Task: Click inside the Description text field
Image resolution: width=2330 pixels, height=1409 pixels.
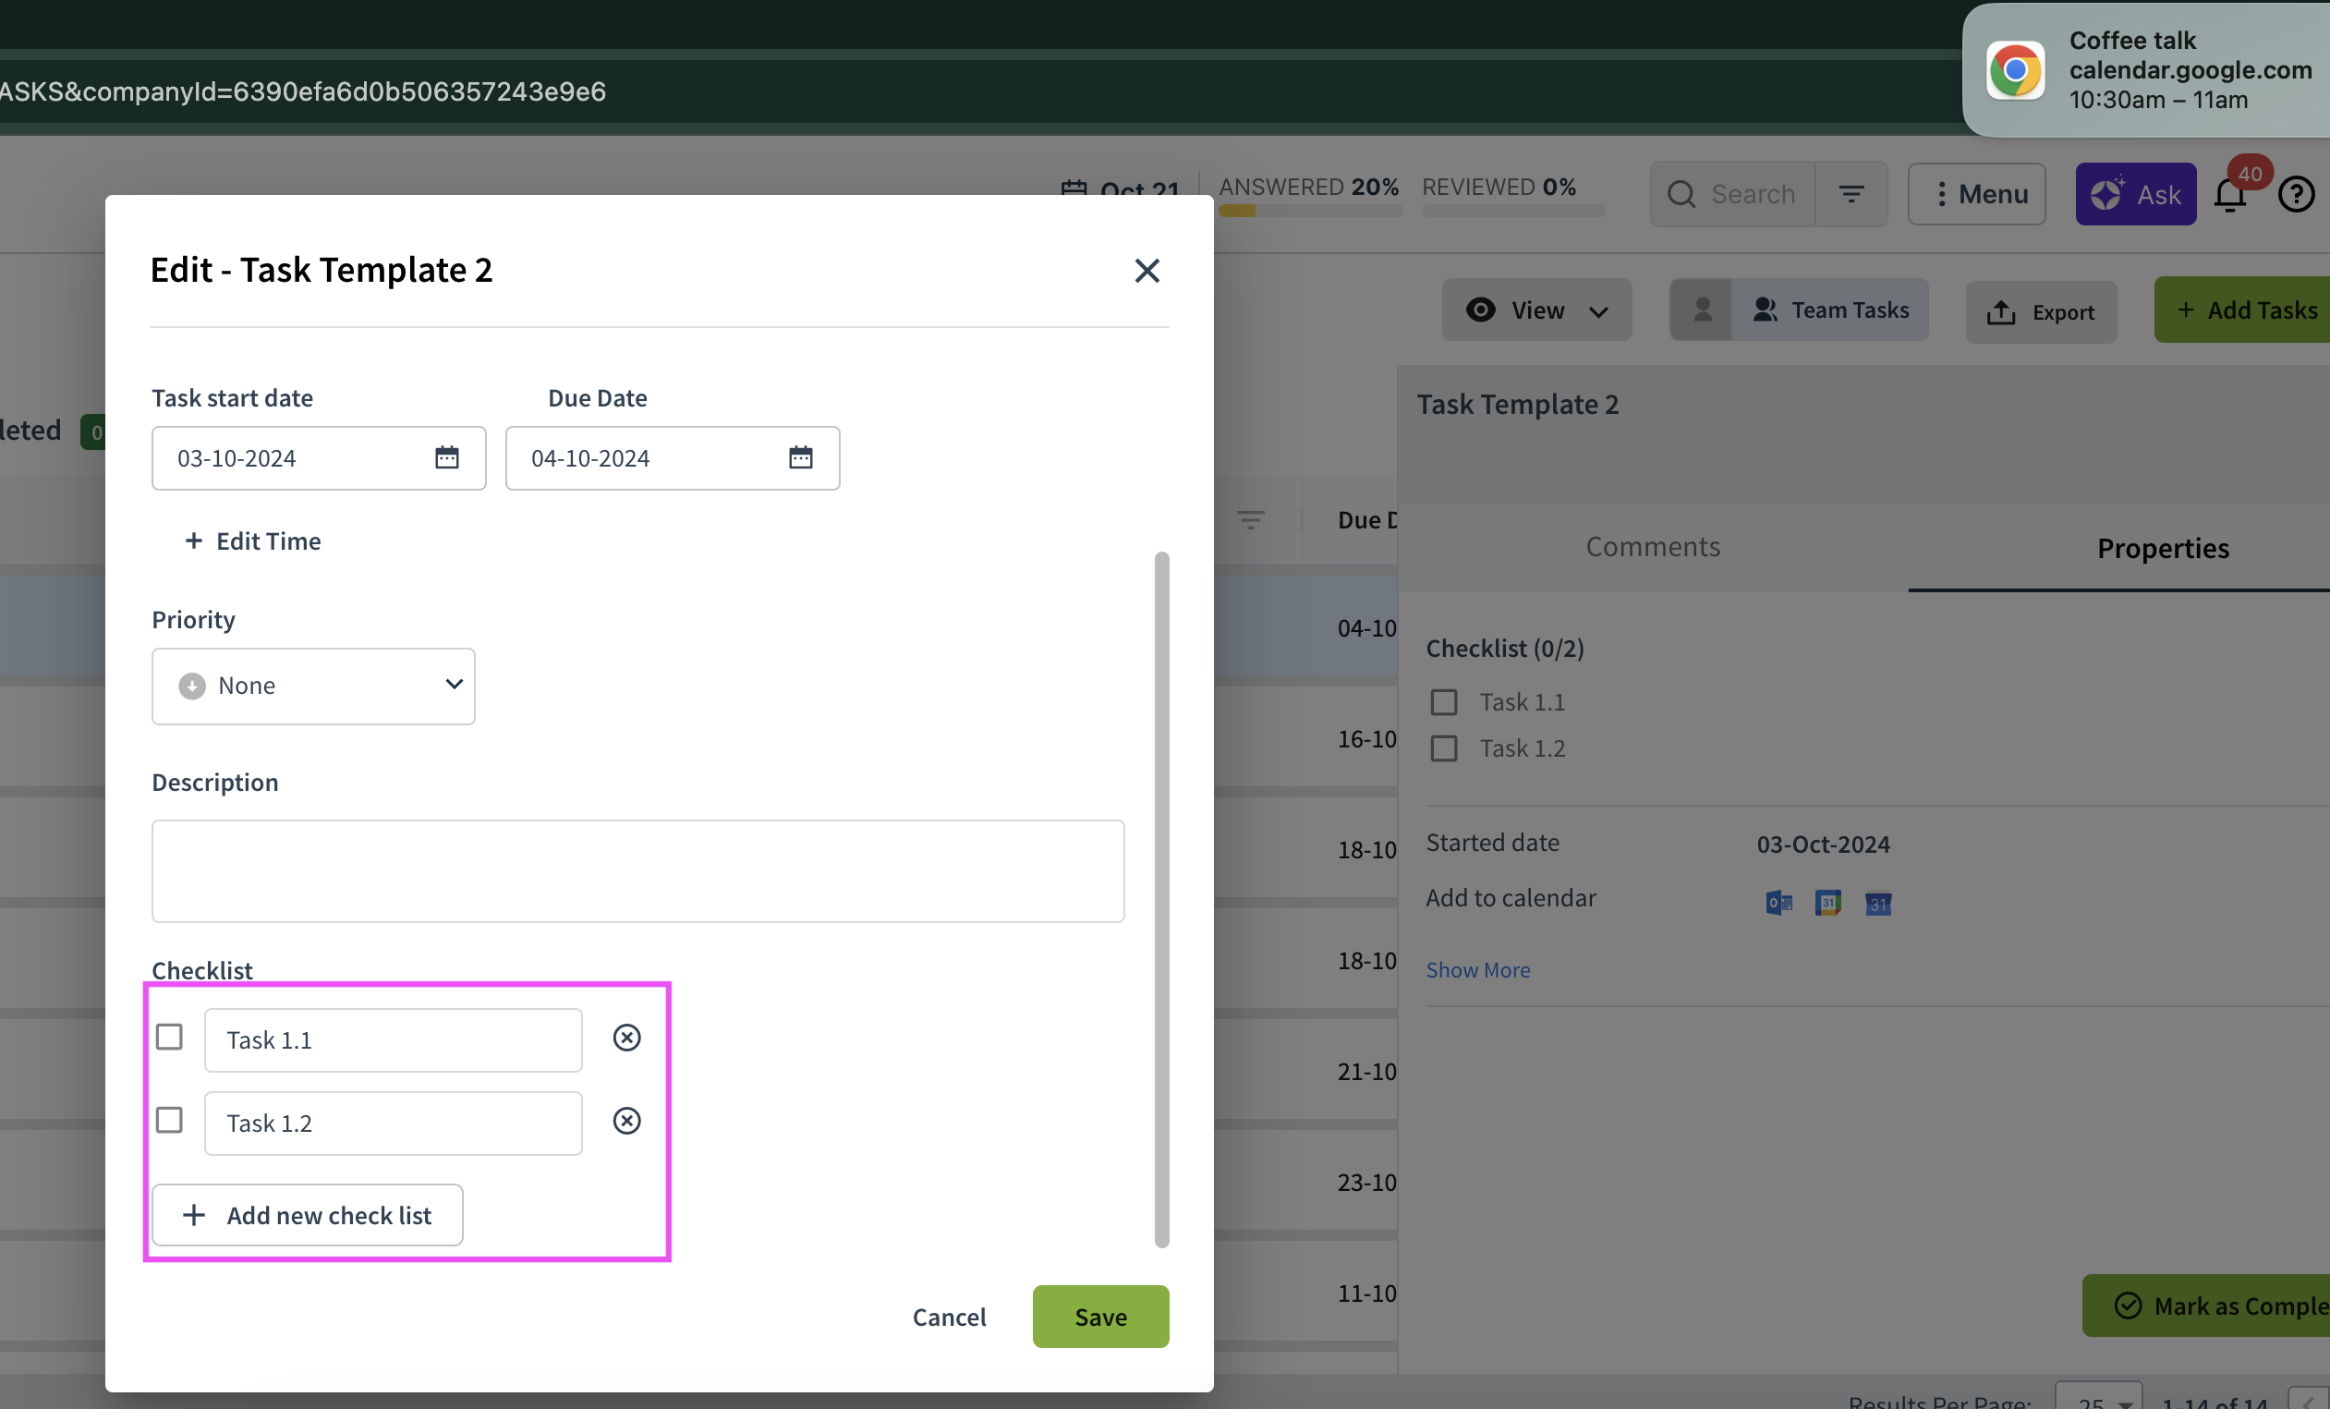Action: coord(637,870)
